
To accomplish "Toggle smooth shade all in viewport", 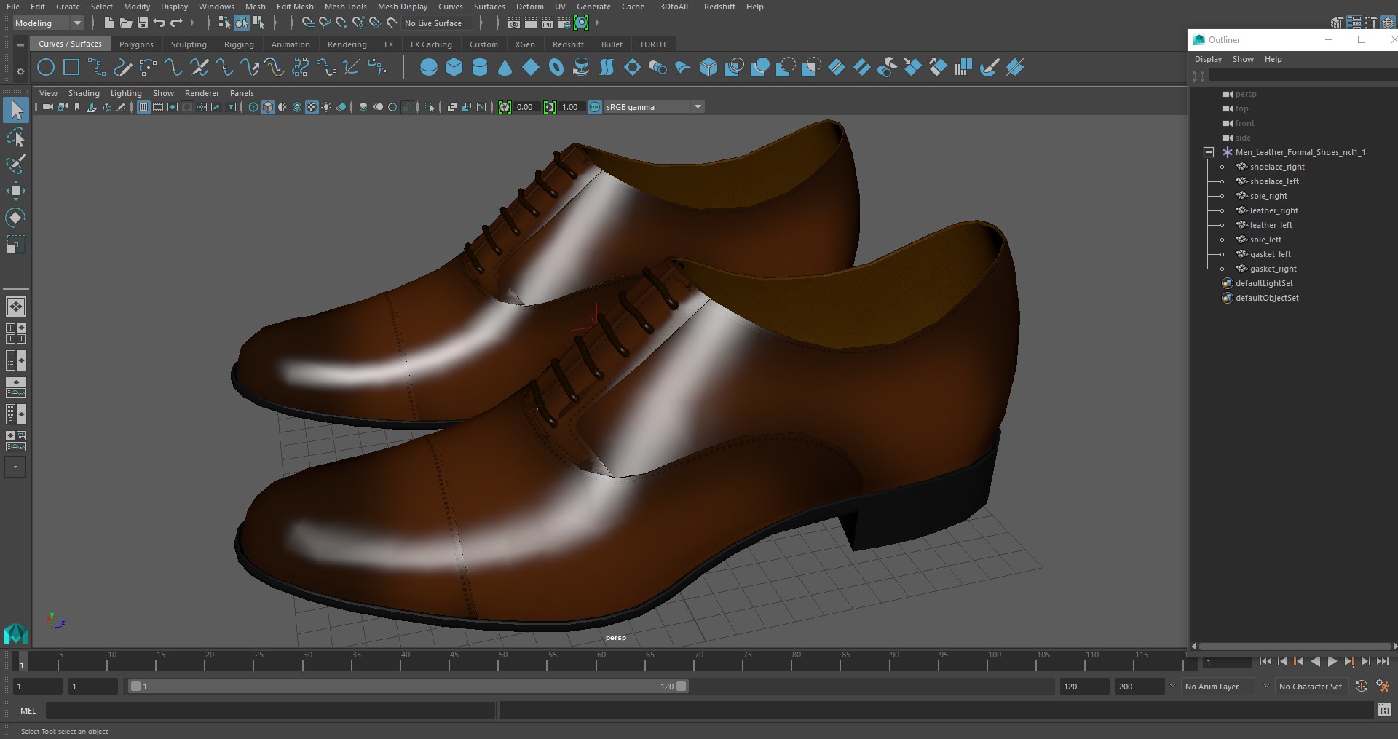I will (268, 107).
